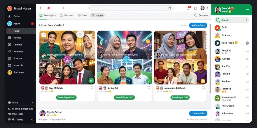Screen dimensions: 257x128
Task: Click the Soouin search field in chat panel
Action: point(232,20)
